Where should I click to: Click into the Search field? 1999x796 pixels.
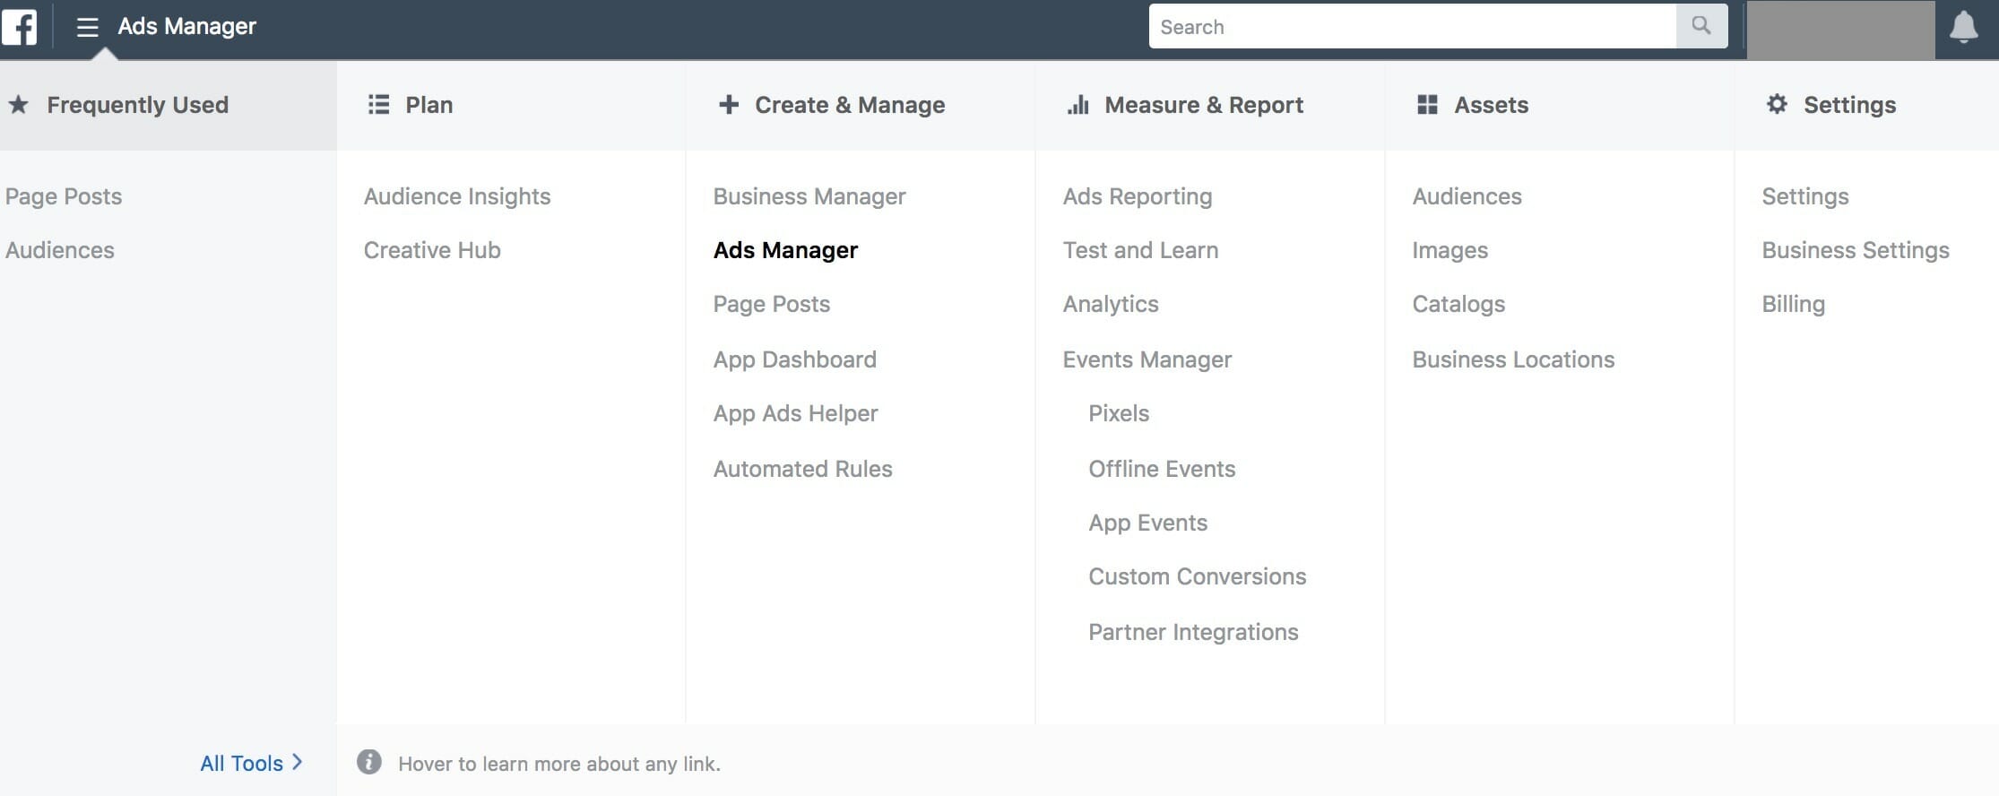(x=1413, y=26)
